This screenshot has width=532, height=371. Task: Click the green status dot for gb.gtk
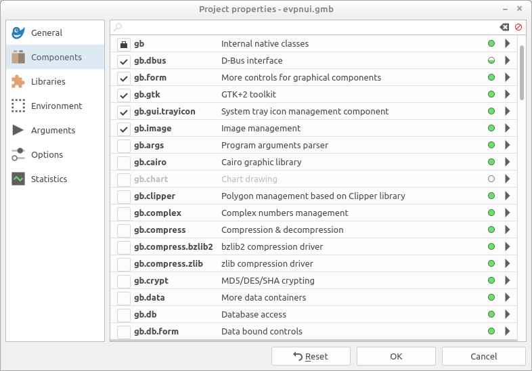(x=491, y=95)
